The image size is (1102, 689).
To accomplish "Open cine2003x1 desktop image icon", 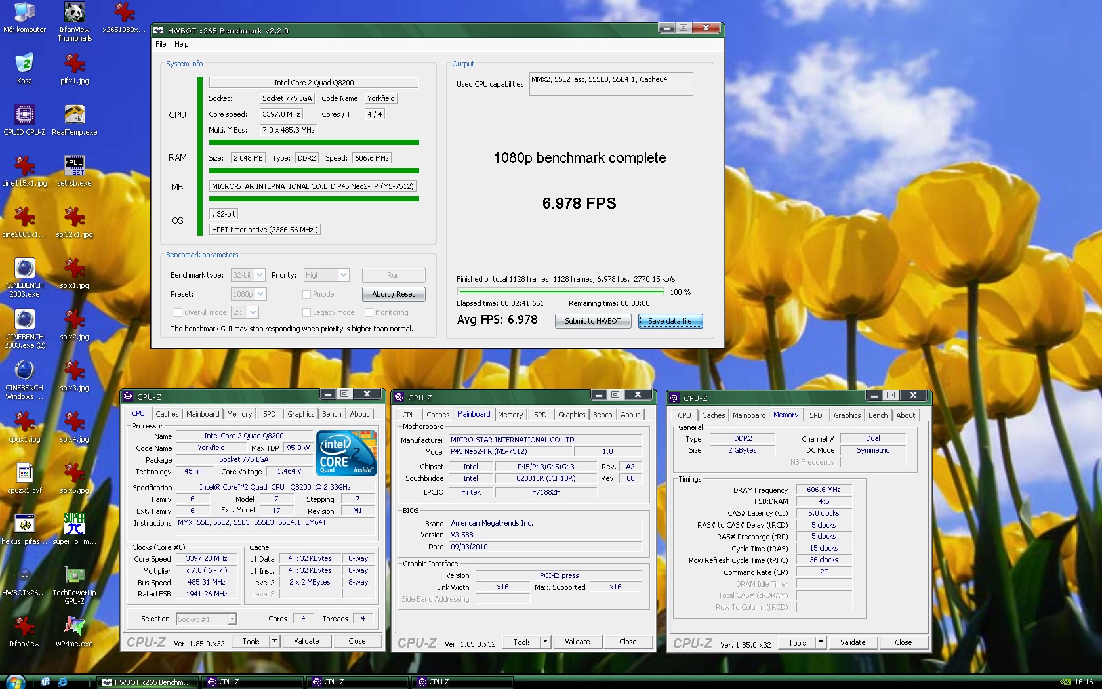I will click(x=24, y=222).
